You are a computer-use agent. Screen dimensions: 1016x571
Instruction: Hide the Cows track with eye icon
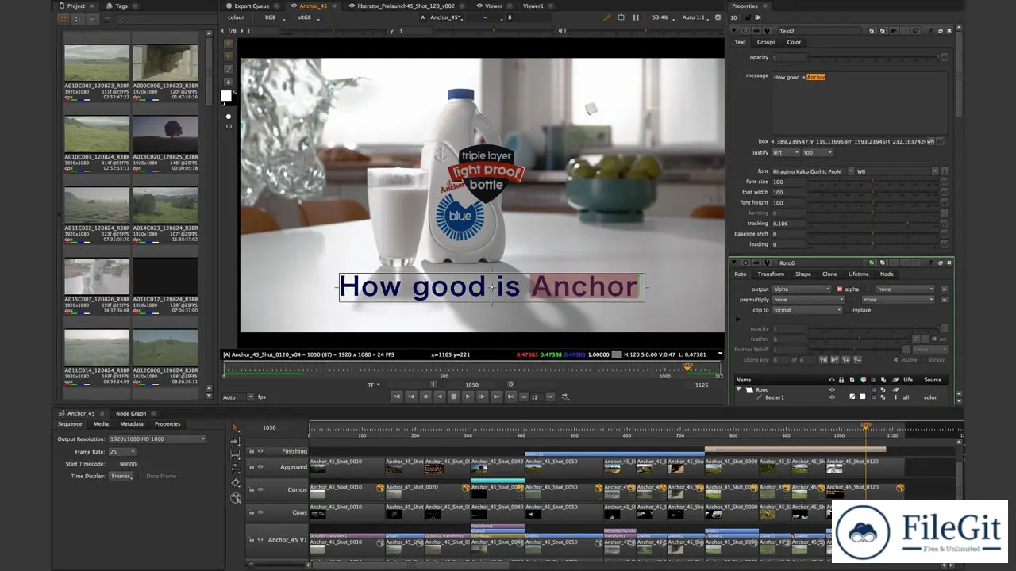coord(260,512)
